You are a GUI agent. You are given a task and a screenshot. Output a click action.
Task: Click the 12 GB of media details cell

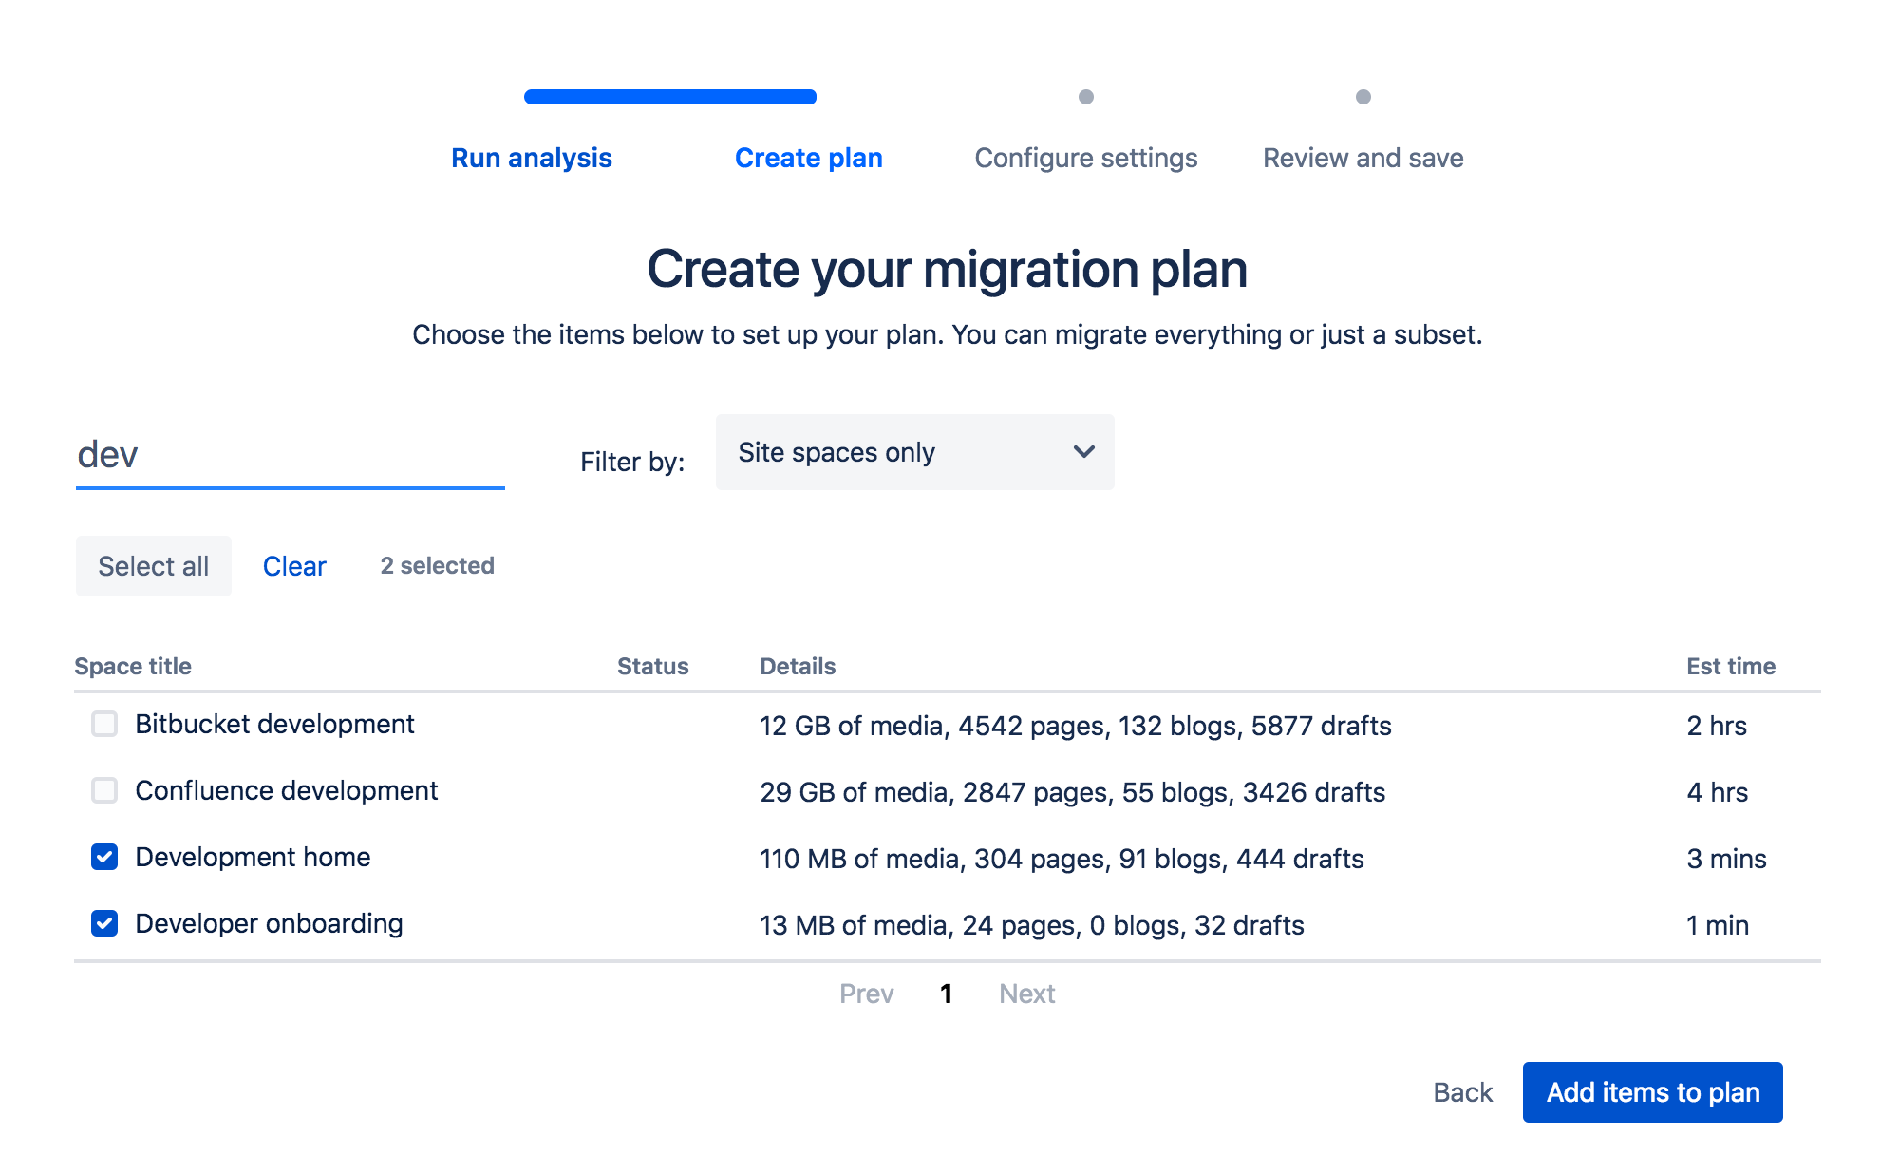[1076, 726]
